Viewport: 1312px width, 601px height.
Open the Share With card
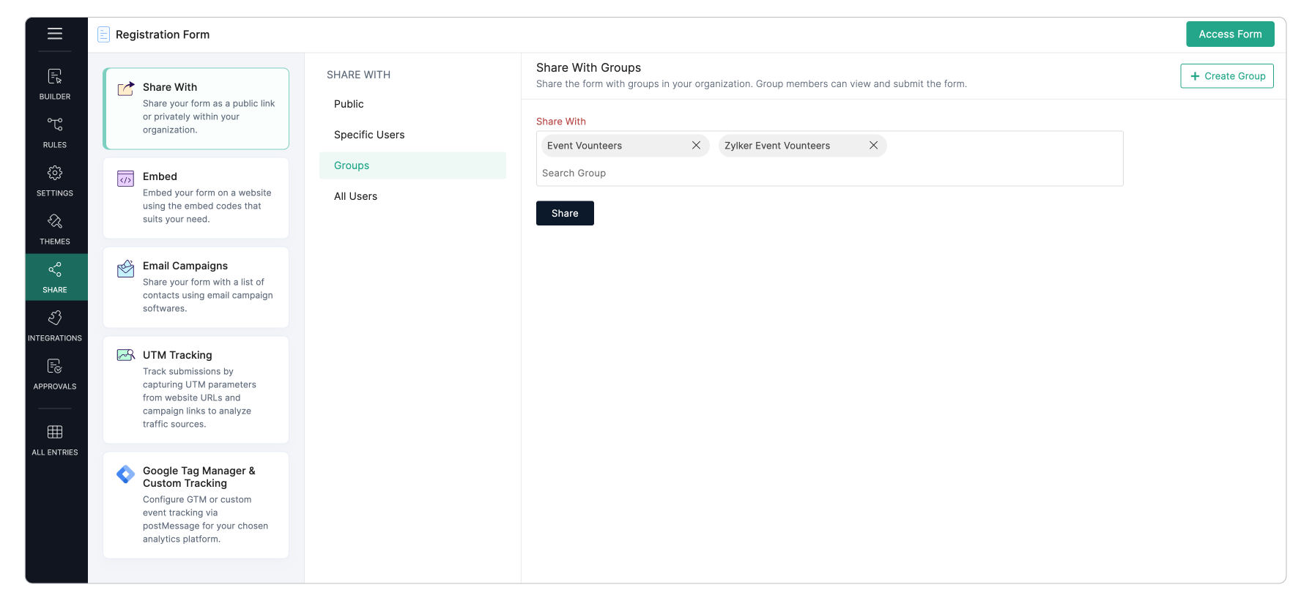click(196, 108)
